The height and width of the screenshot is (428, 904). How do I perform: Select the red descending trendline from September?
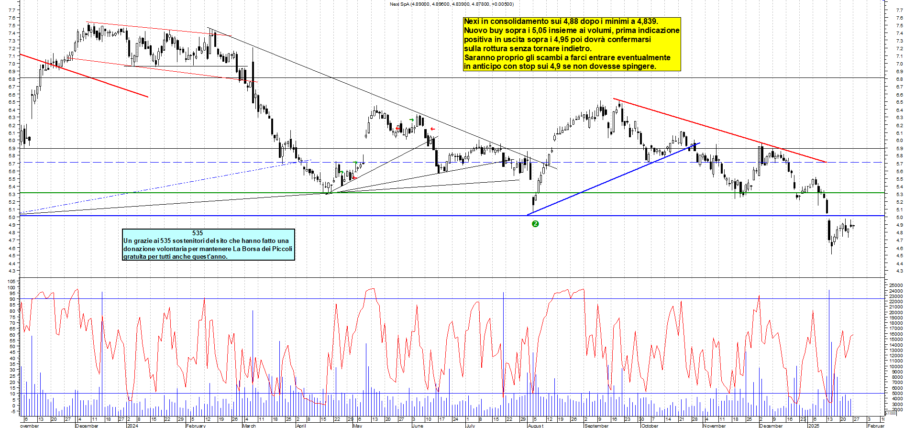click(x=720, y=131)
